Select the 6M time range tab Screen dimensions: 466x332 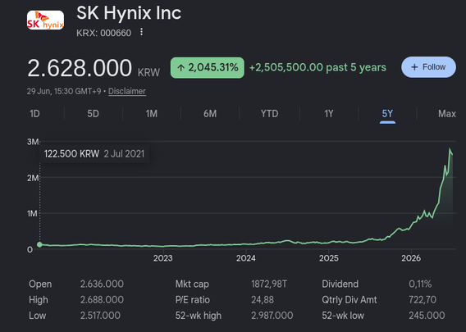210,114
